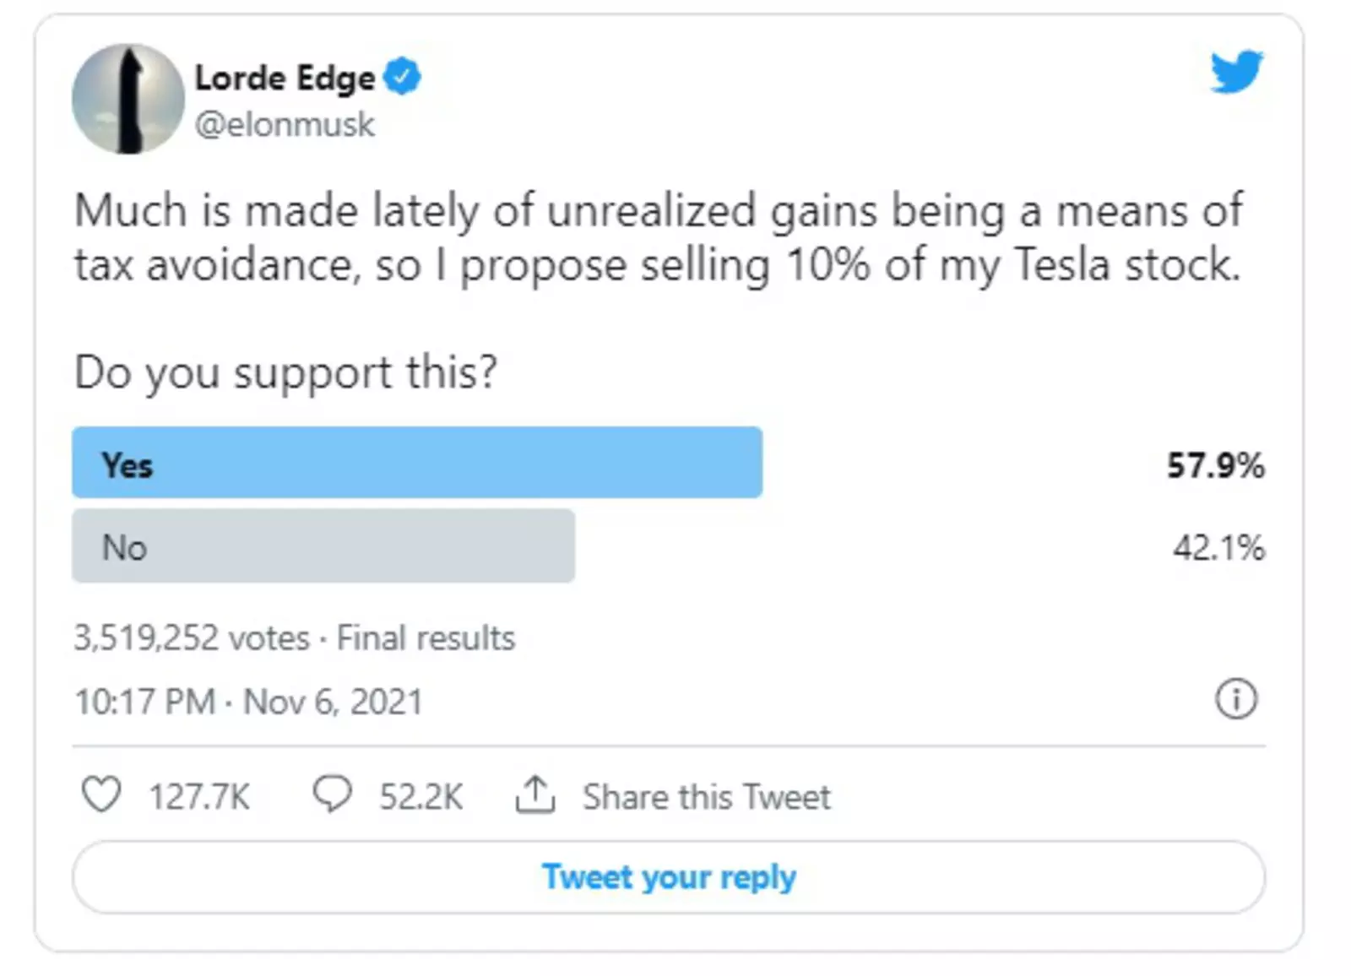
Task: Click the 52.2K replies count
Action: 420,797
